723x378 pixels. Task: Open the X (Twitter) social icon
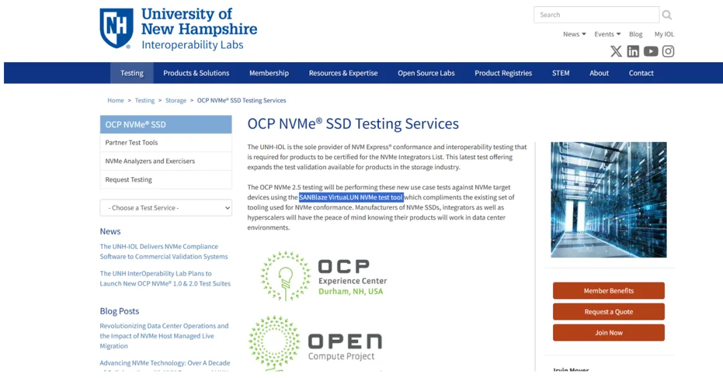pos(616,51)
